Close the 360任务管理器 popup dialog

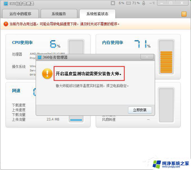147,57
